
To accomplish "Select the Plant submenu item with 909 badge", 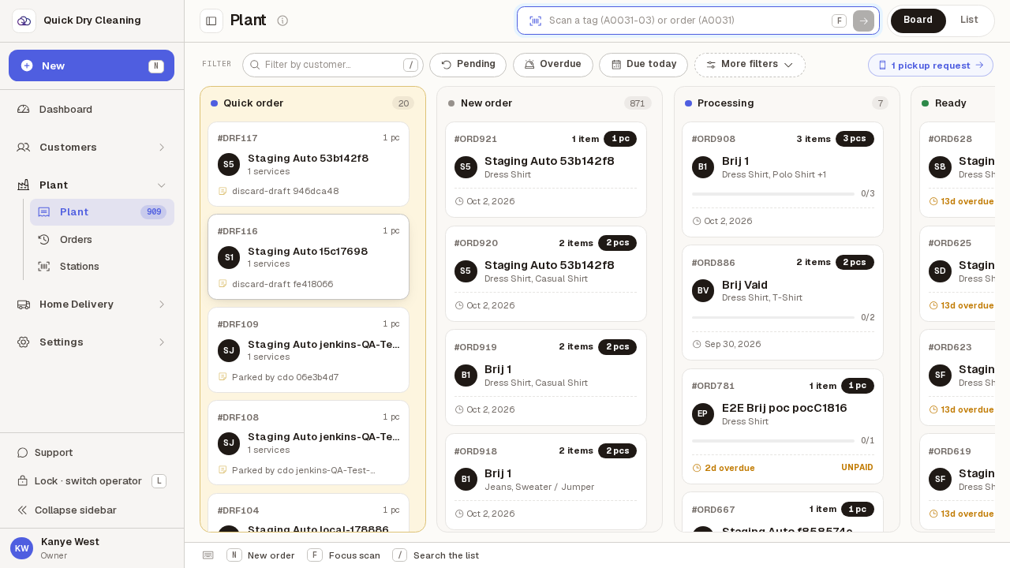I will [x=102, y=212].
